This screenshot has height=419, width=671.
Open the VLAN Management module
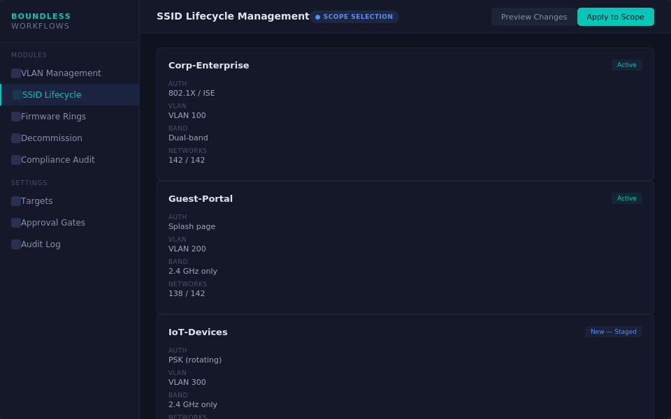[x=61, y=73]
